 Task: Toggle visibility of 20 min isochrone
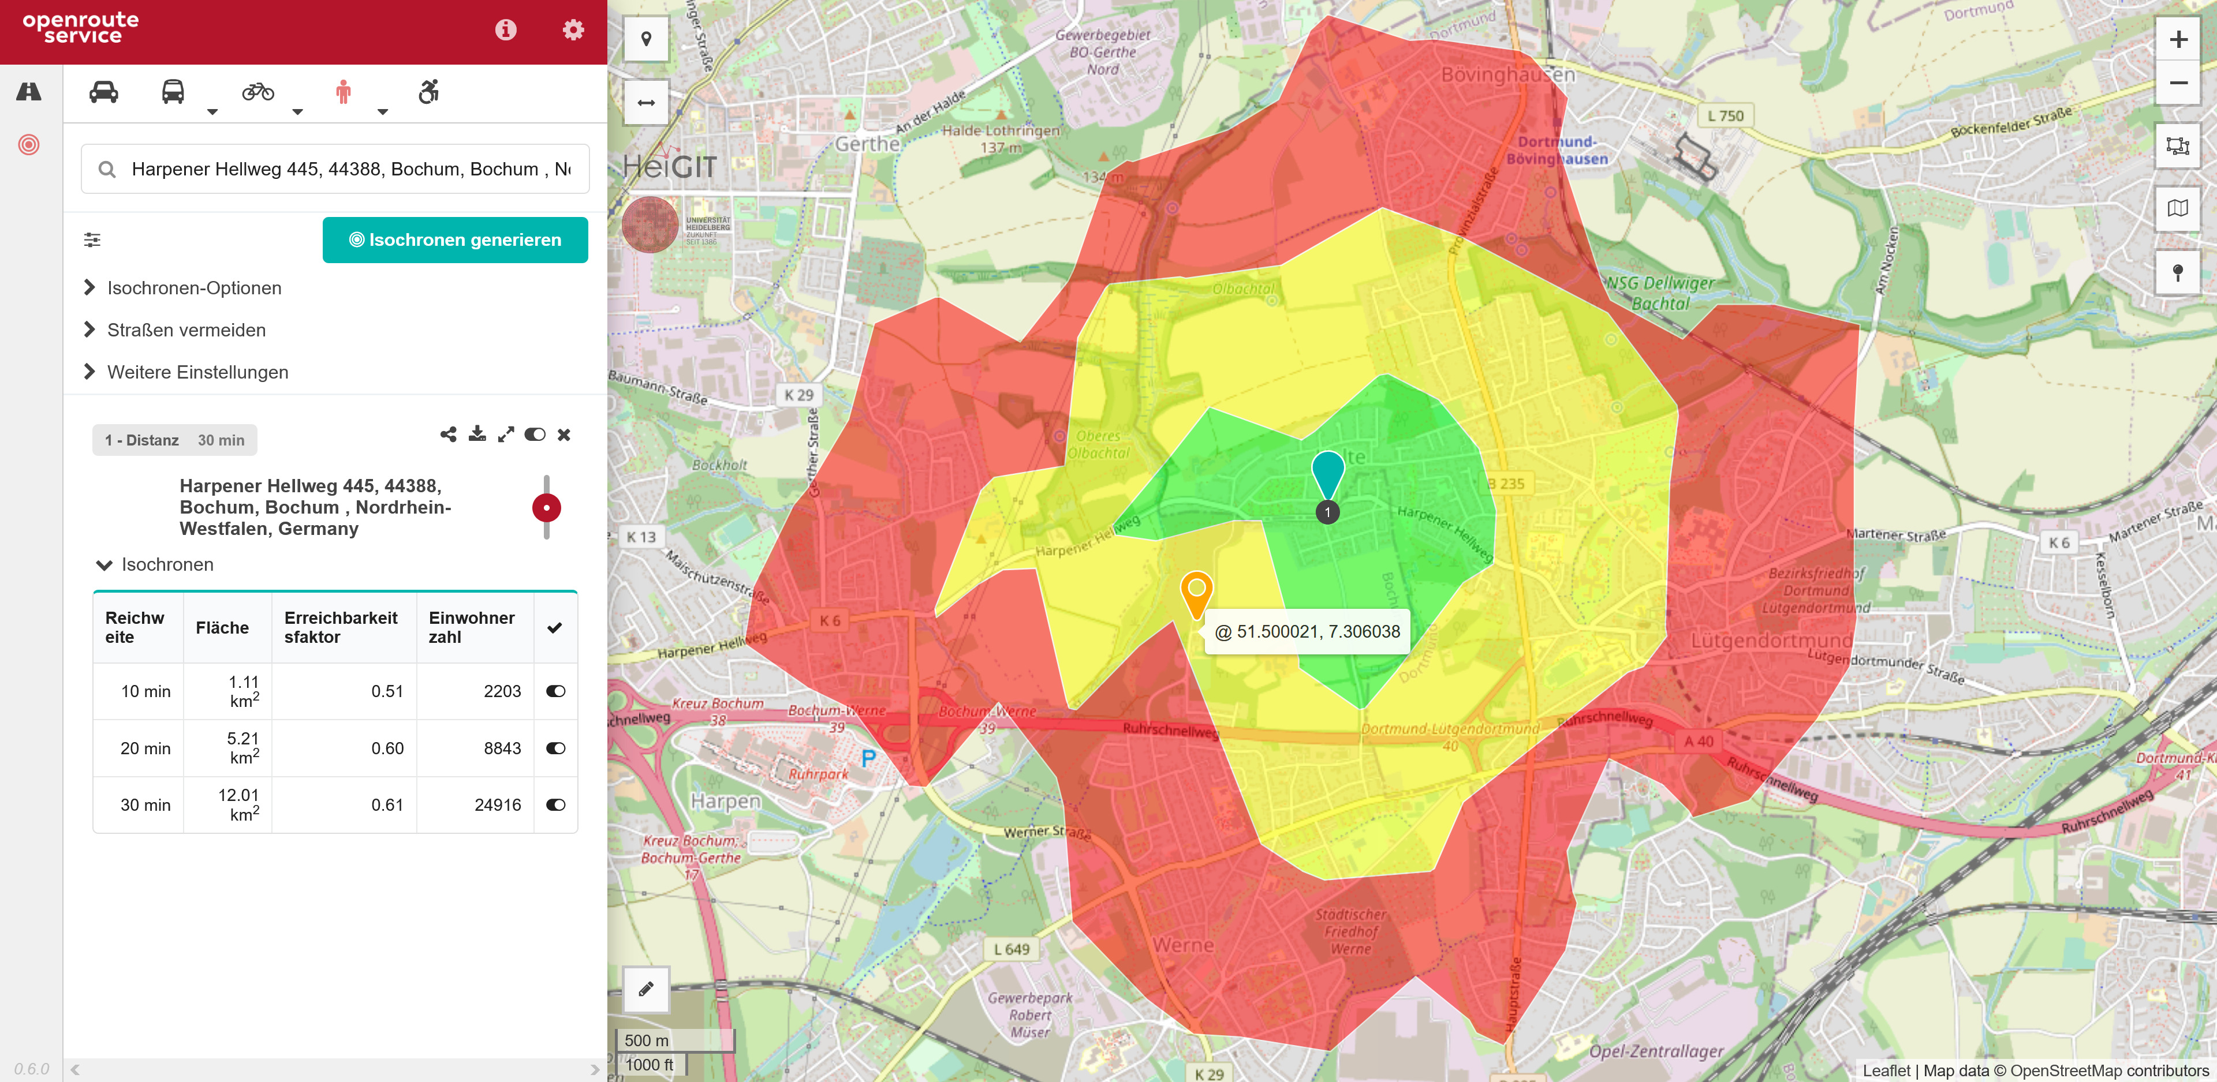click(x=556, y=748)
